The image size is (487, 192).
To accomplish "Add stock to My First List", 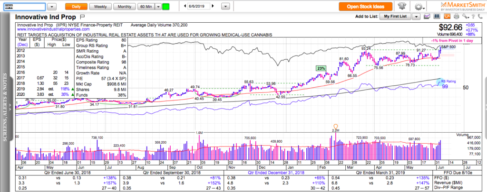I will 396,16.
